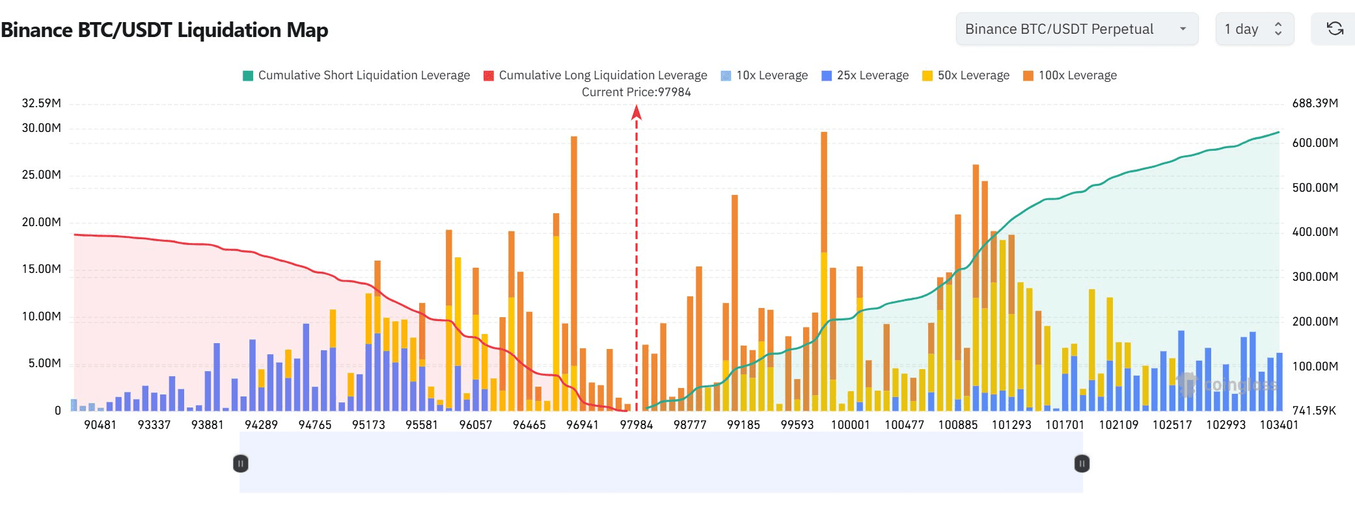Click the 103401 x-axis price label

coord(1279,425)
